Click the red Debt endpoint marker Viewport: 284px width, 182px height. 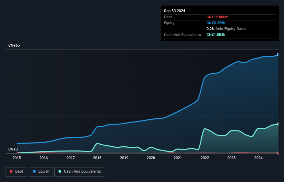tap(278, 153)
